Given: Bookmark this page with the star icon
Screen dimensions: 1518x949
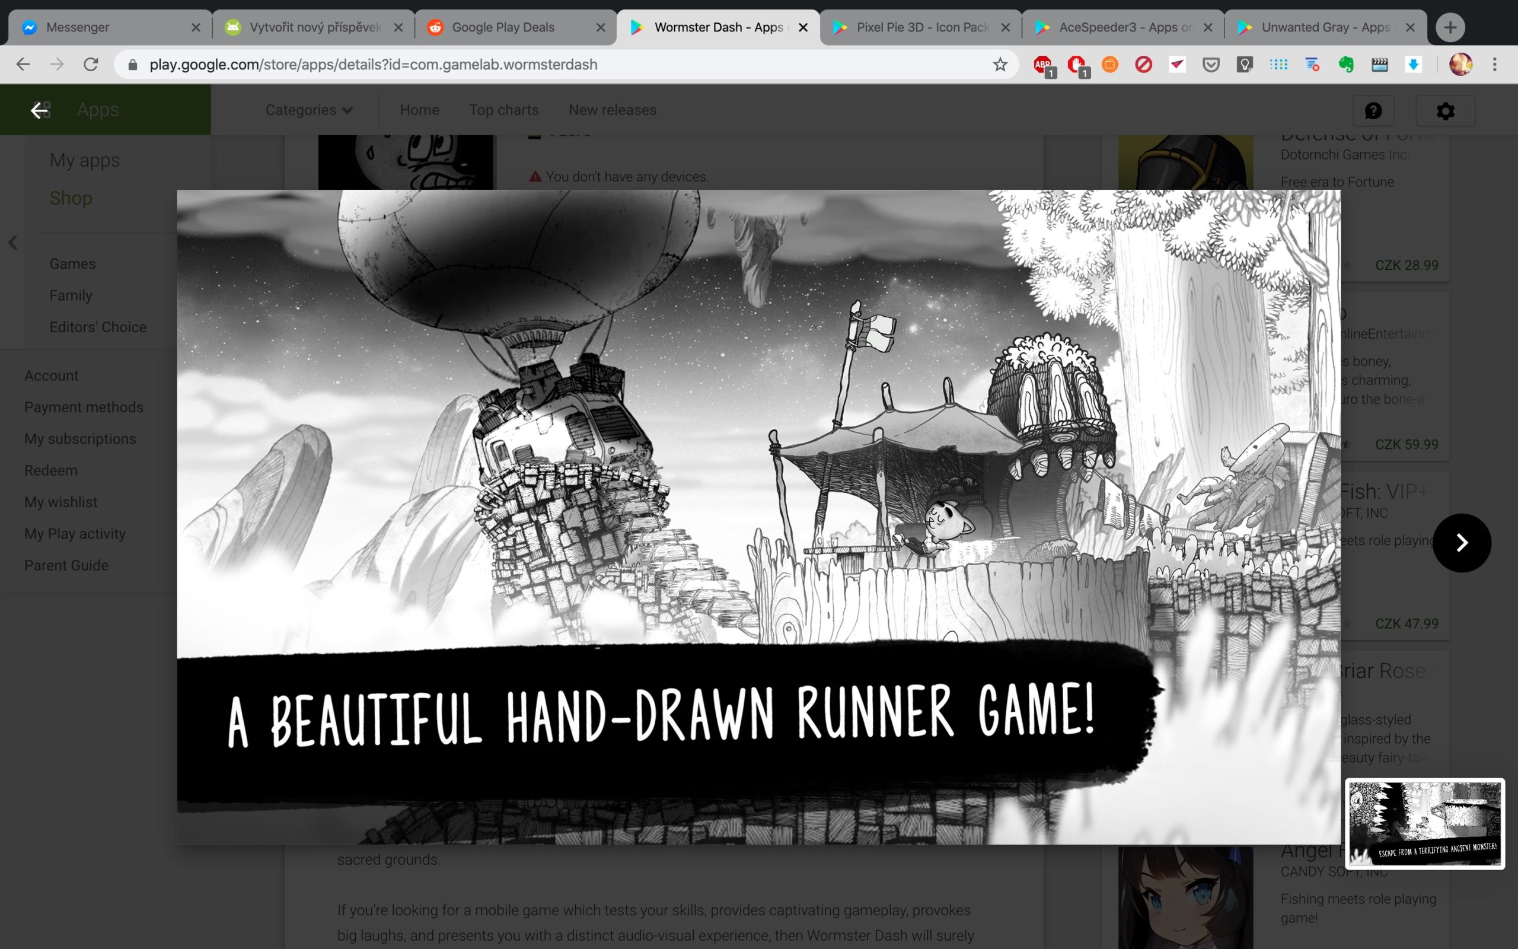Looking at the screenshot, I should (1000, 65).
